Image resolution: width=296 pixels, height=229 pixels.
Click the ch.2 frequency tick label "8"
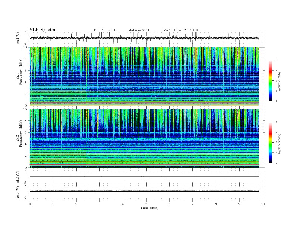click(x=26, y=121)
